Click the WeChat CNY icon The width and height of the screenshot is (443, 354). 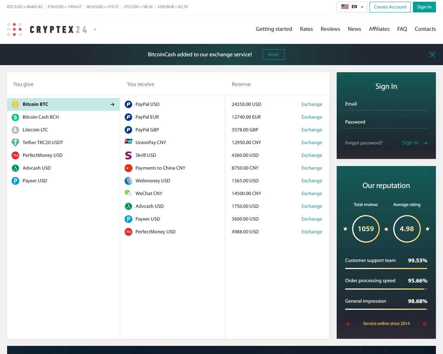(x=128, y=193)
